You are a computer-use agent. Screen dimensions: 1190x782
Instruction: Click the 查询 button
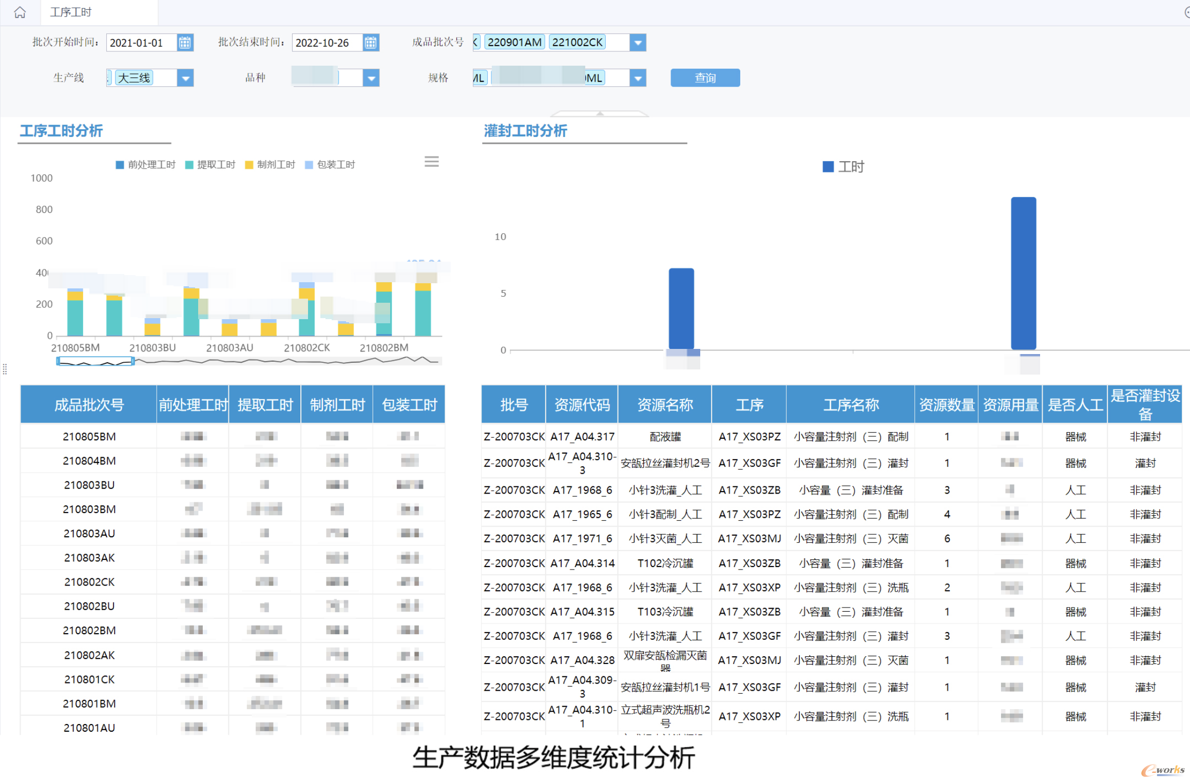[x=705, y=77]
